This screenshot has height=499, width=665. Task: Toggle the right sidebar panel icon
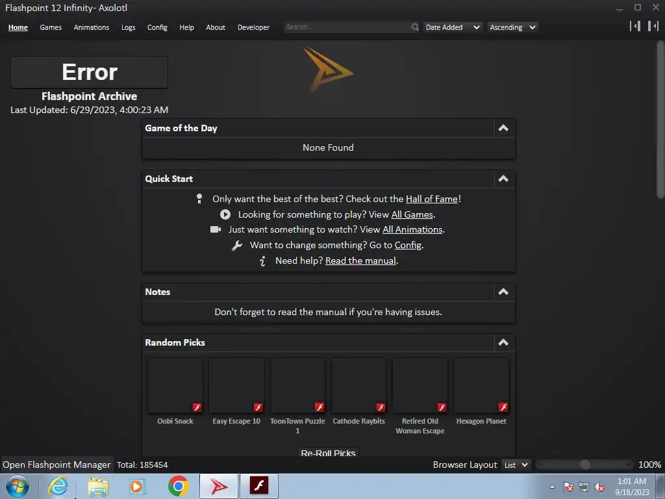(x=653, y=26)
